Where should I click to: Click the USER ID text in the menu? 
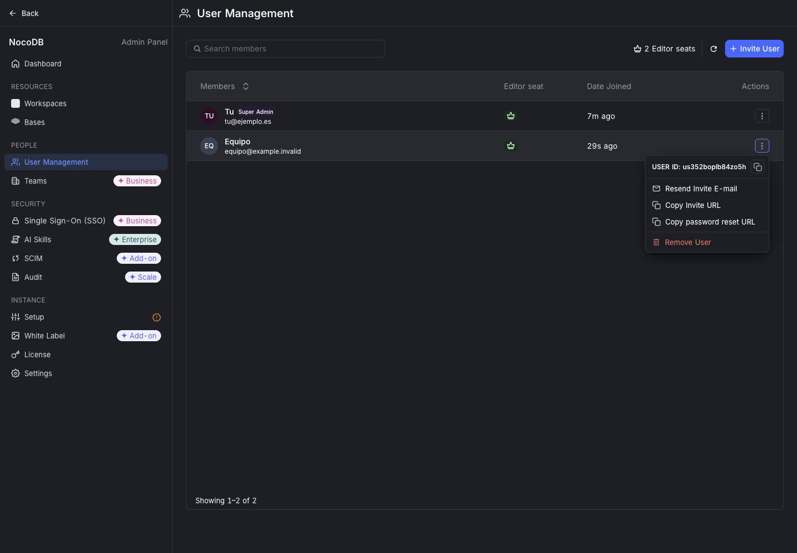[x=699, y=167]
